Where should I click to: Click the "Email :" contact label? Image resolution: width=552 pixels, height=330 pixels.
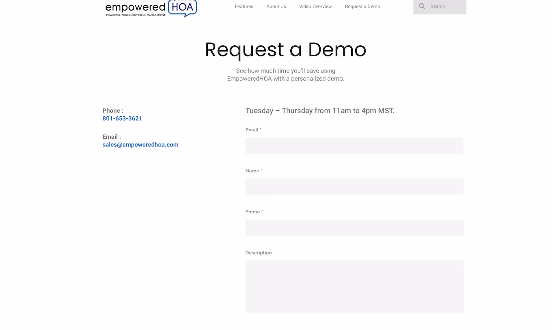point(112,137)
